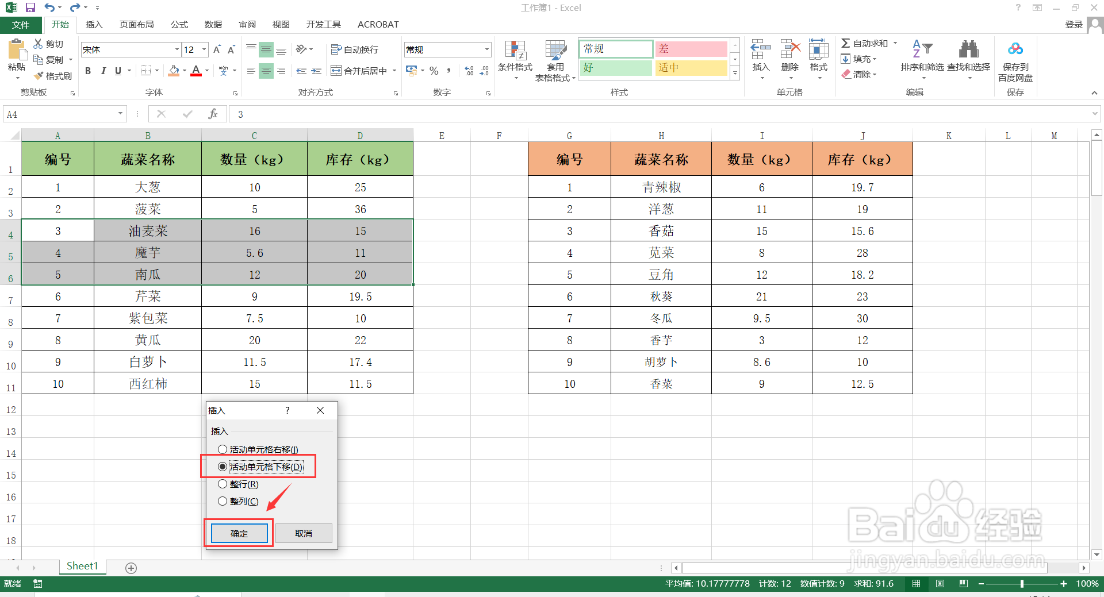The image size is (1104, 597).
Task: Add a new sheet with plus button
Action: pyautogui.click(x=131, y=568)
